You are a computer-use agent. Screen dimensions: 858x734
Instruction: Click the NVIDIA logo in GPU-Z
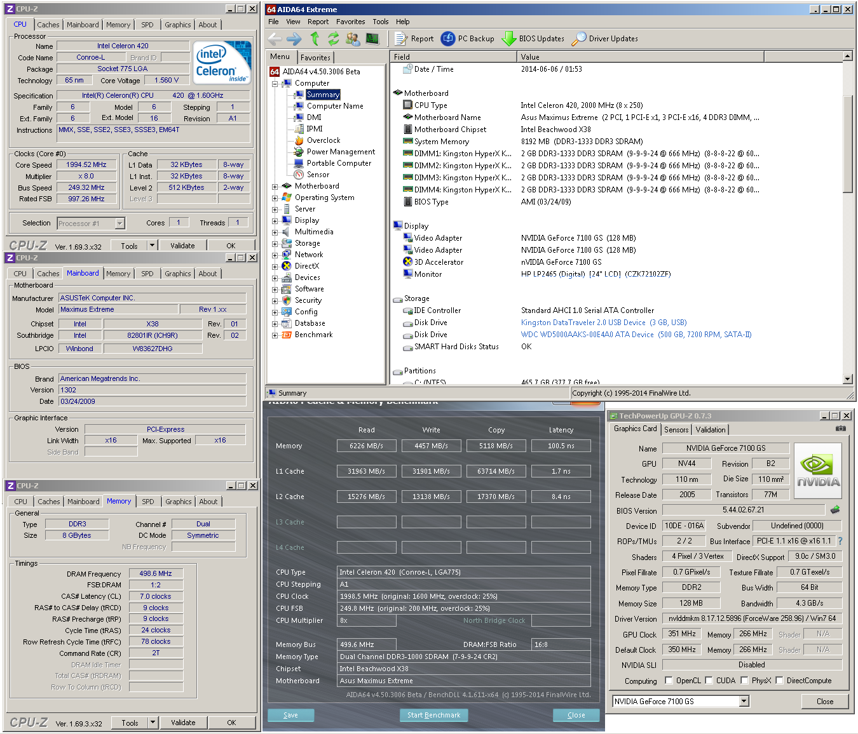coord(818,470)
